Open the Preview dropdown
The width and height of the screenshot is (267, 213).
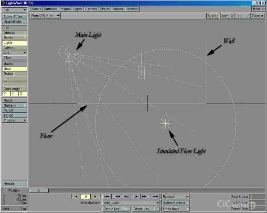coord(176,196)
